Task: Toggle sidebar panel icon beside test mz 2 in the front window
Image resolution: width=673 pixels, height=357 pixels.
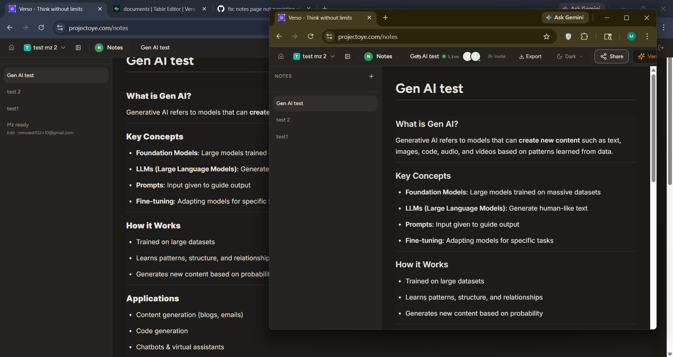Action: click(x=348, y=56)
